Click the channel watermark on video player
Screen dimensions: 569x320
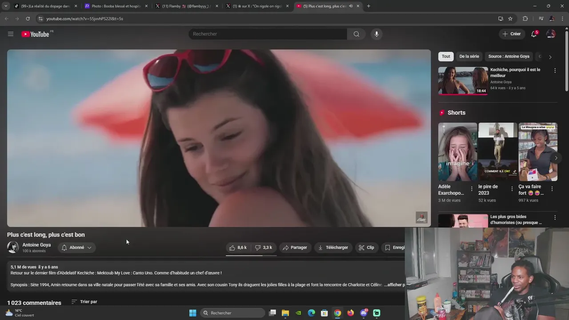(x=421, y=217)
